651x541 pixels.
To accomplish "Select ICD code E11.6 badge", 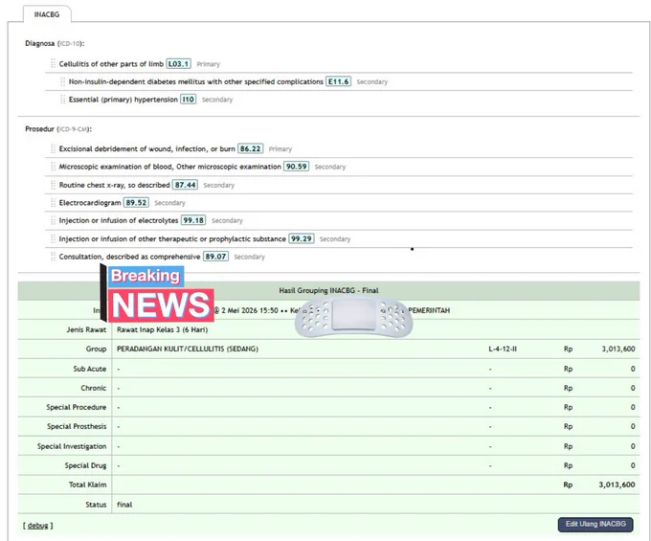I will 338,81.
